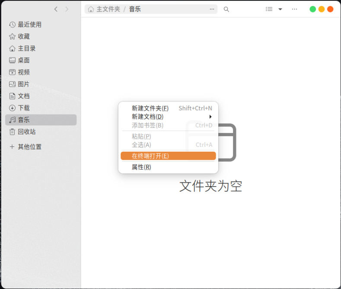Choose 新建文件夹 in the context menu
Screen dimensions: 341x289
(x=150, y=108)
